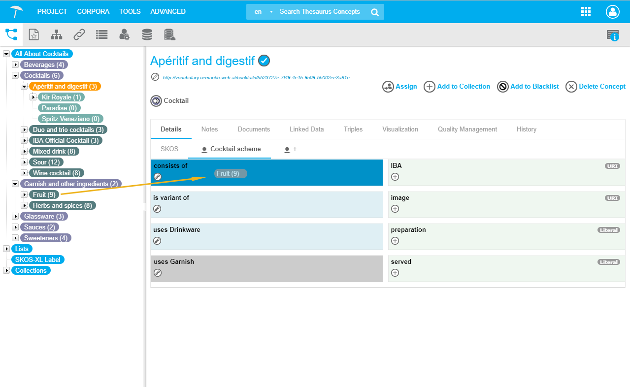This screenshot has width=630, height=387.
Task: Expand the Sour (12) tree node
Action: click(x=24, y=162)
